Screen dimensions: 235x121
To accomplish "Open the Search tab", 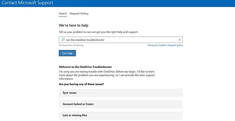I will click(63, 14).
